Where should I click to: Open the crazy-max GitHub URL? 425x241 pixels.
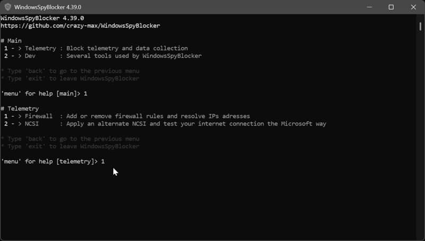tap(80, 25)
